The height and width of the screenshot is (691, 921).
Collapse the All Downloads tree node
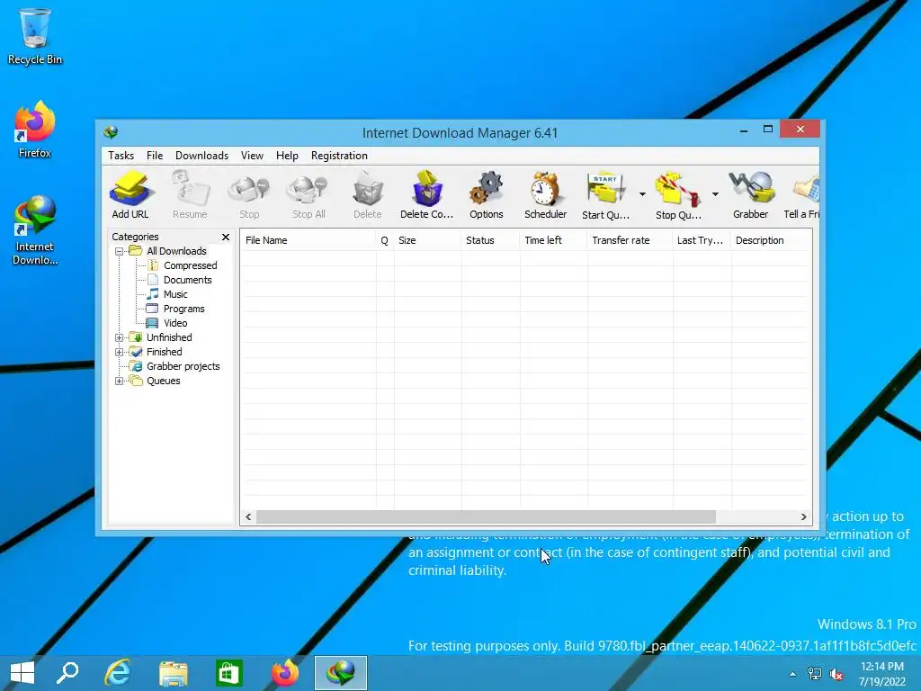point(120,252)
